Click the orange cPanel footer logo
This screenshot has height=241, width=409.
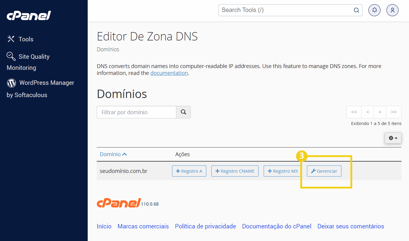(119, 203)
